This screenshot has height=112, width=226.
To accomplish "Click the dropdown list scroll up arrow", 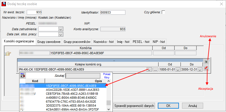I will click(109, 81).
